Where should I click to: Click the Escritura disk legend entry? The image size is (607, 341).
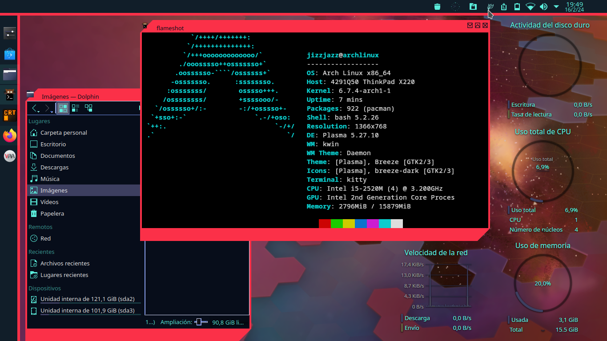[550, 104]
